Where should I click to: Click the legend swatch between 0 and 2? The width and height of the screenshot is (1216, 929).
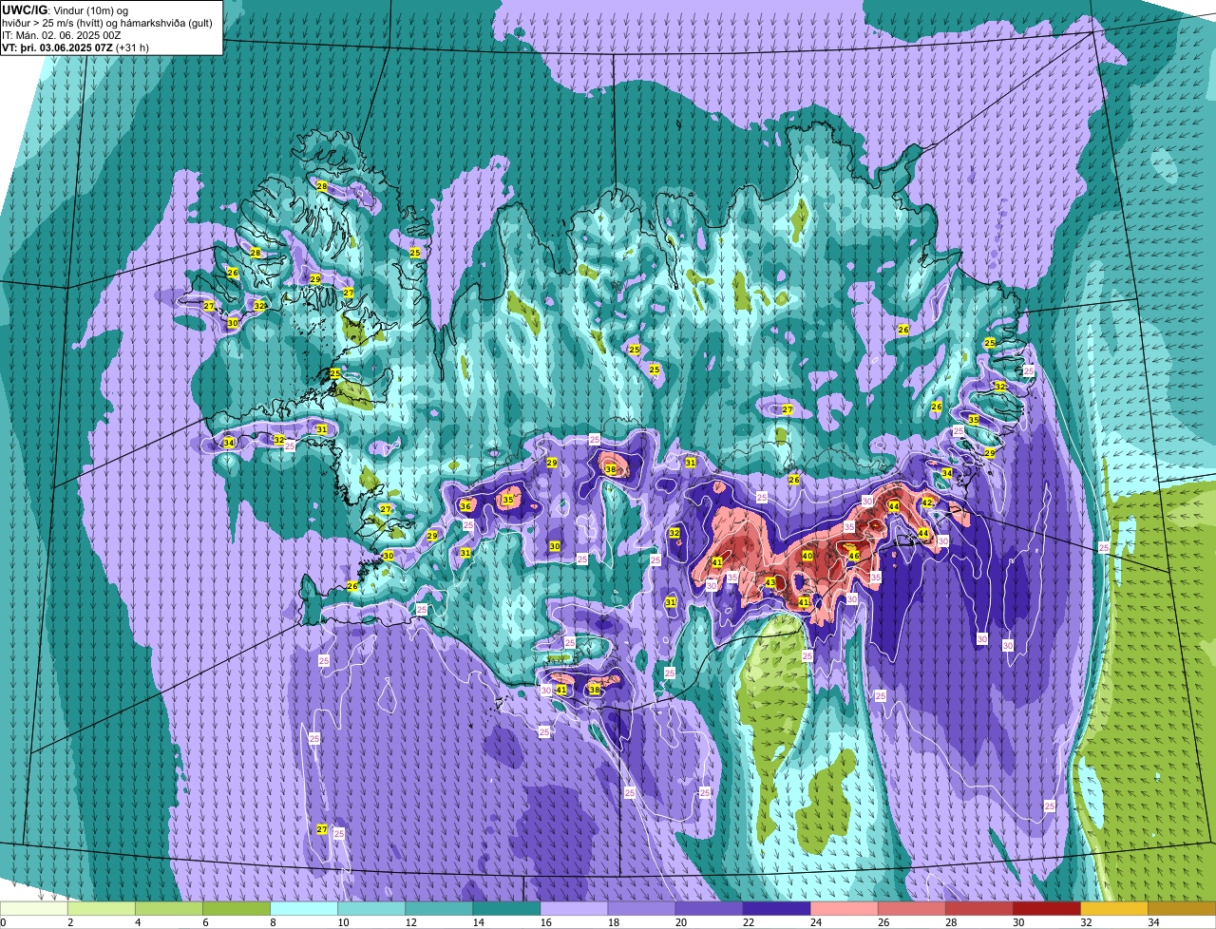click(34, 909)
